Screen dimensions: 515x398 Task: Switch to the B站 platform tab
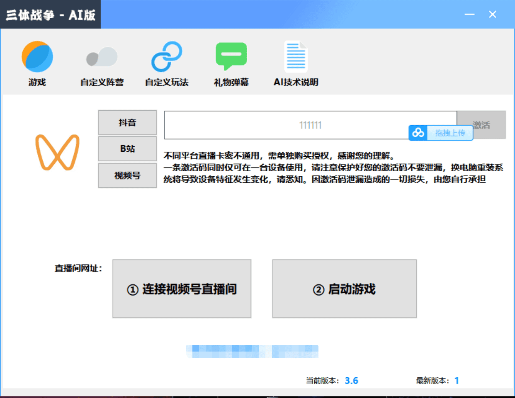[127, 149]
